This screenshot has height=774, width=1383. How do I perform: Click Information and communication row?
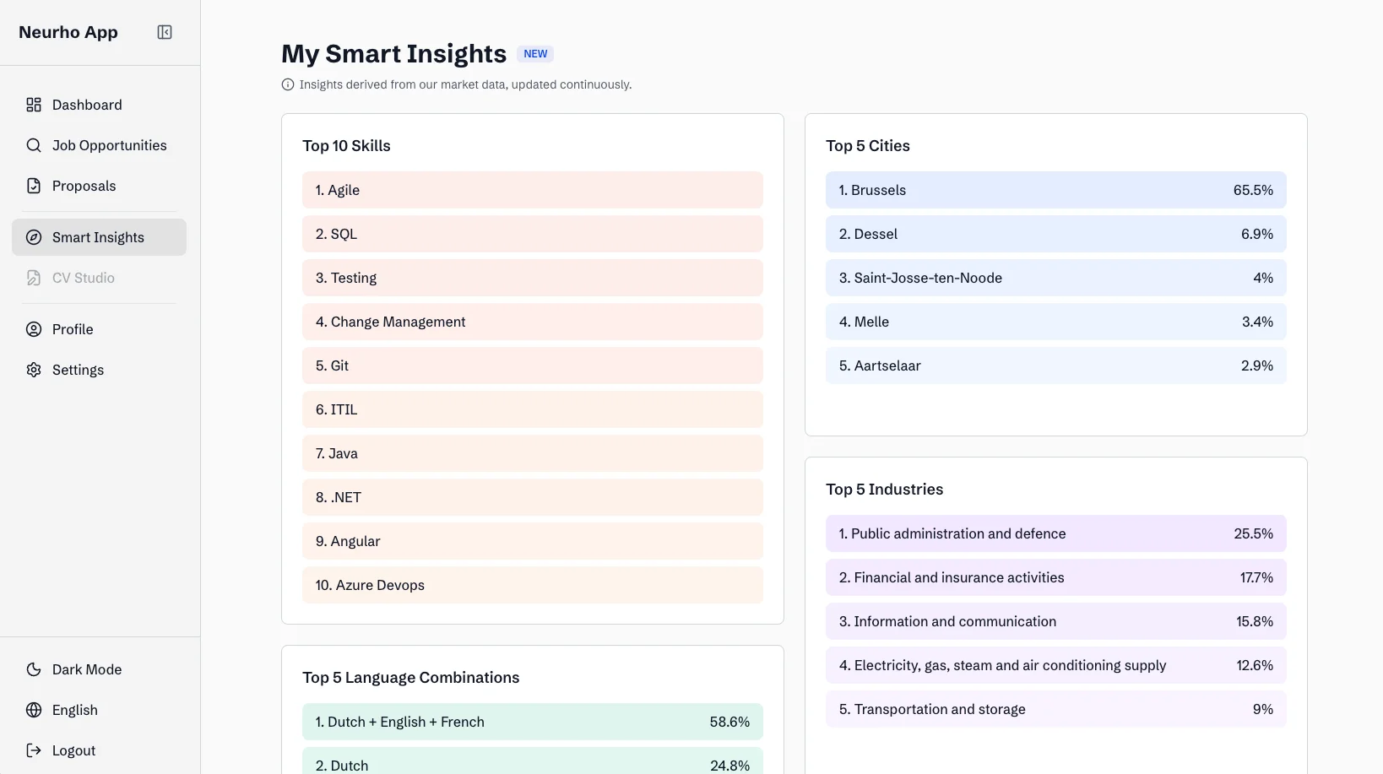pyautogui.click(x=1056, y=621)
